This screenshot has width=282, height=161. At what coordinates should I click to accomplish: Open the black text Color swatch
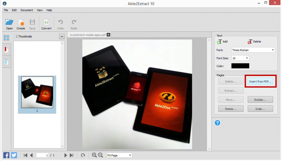(x=240, y=66)
